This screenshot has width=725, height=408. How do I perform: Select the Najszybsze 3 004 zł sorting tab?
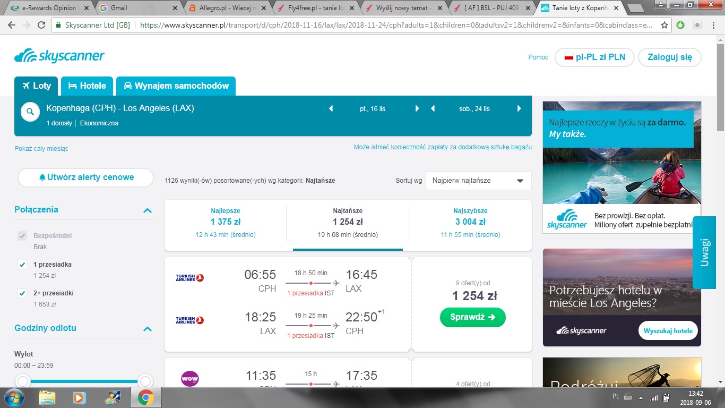tap(470, 223)
